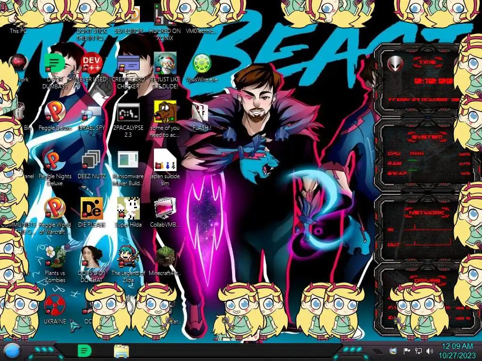Click the network OUT graph line
Viewport: 482px width, 361px height.
[x=428, y=243]
